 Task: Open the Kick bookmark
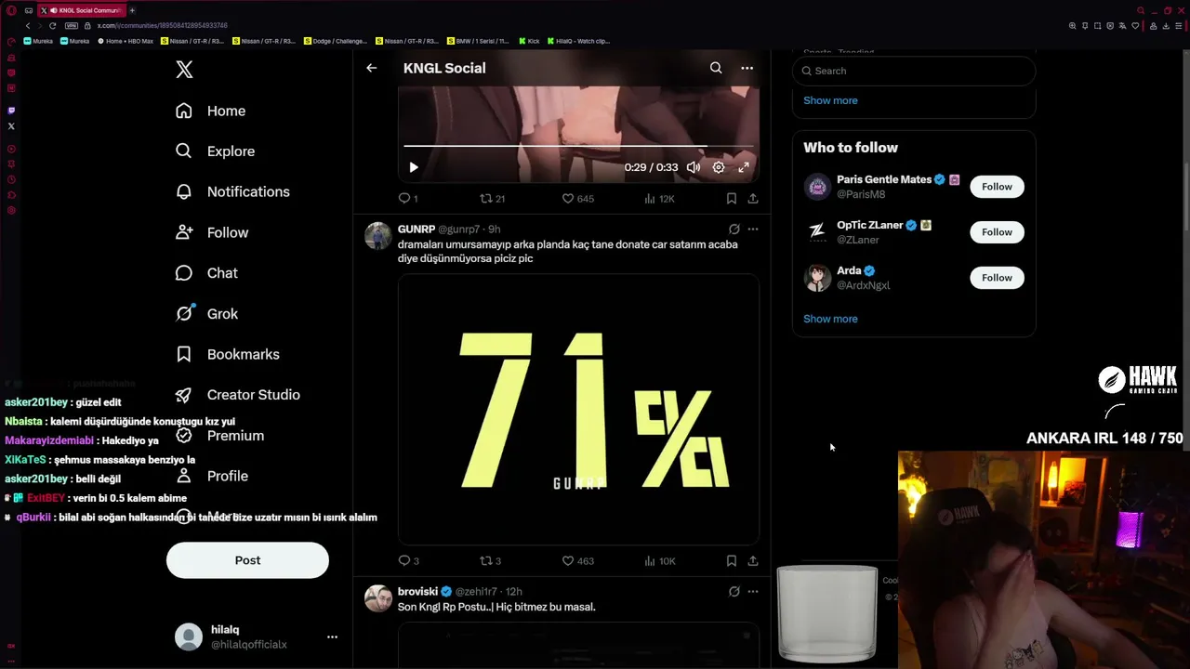pos(529,41)
